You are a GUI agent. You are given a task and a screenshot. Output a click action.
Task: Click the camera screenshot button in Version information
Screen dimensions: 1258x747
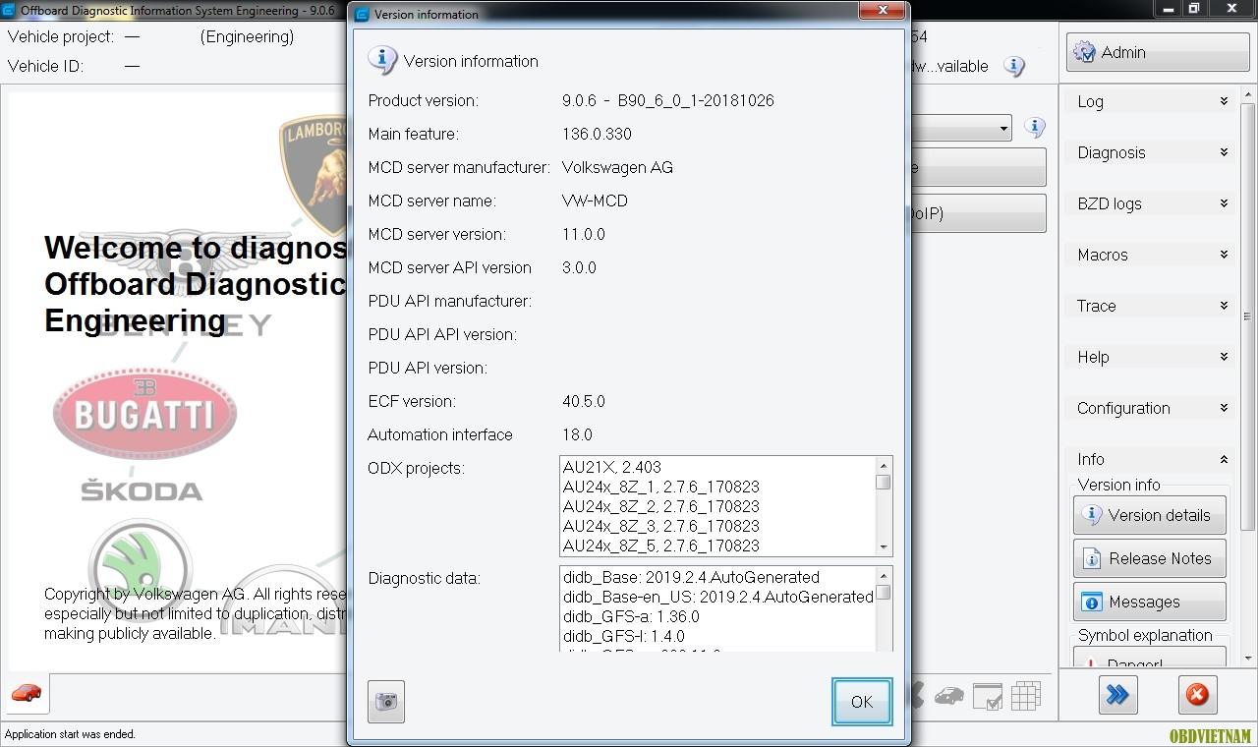point(386,702)
